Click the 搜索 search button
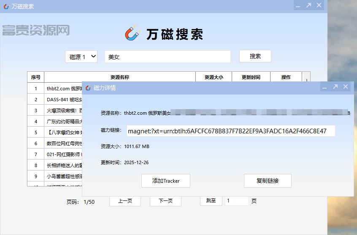This screenshot has width=357, height=235. point(255,56)
